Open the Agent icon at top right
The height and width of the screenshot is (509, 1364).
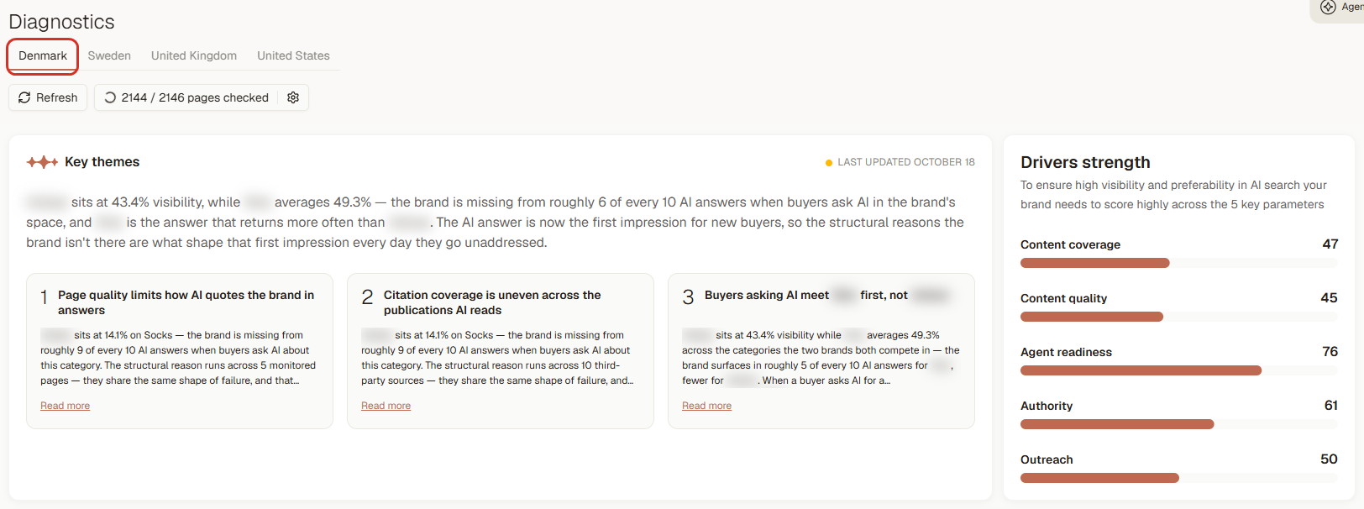point(1328,7)
